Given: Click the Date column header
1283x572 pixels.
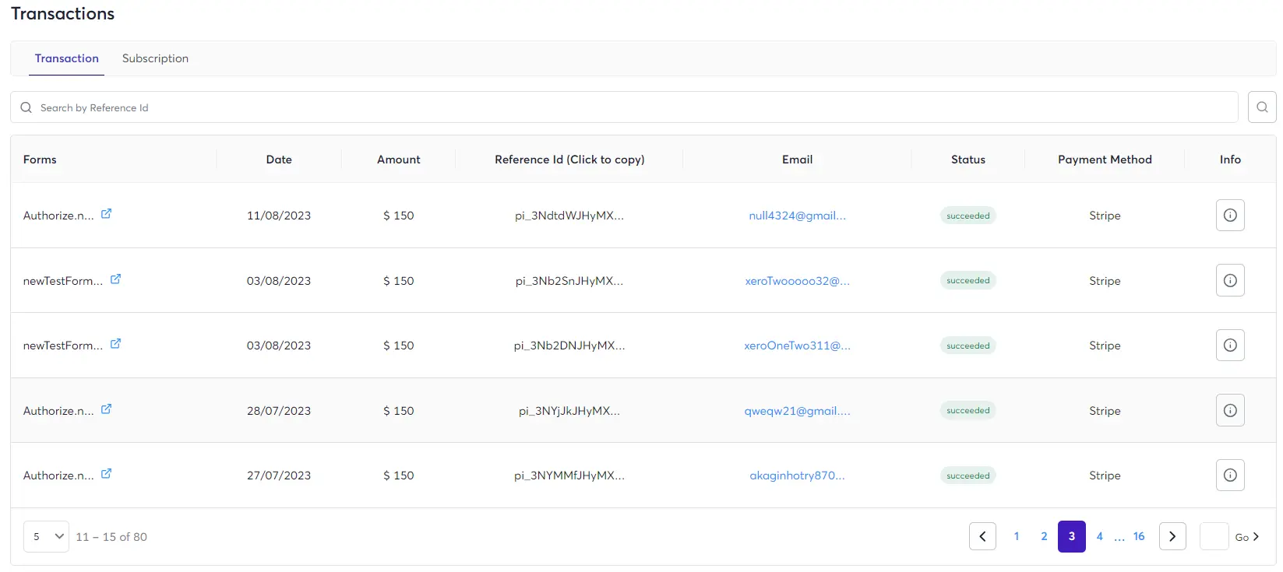Looking at the screenshot, I should click(279, 160).
